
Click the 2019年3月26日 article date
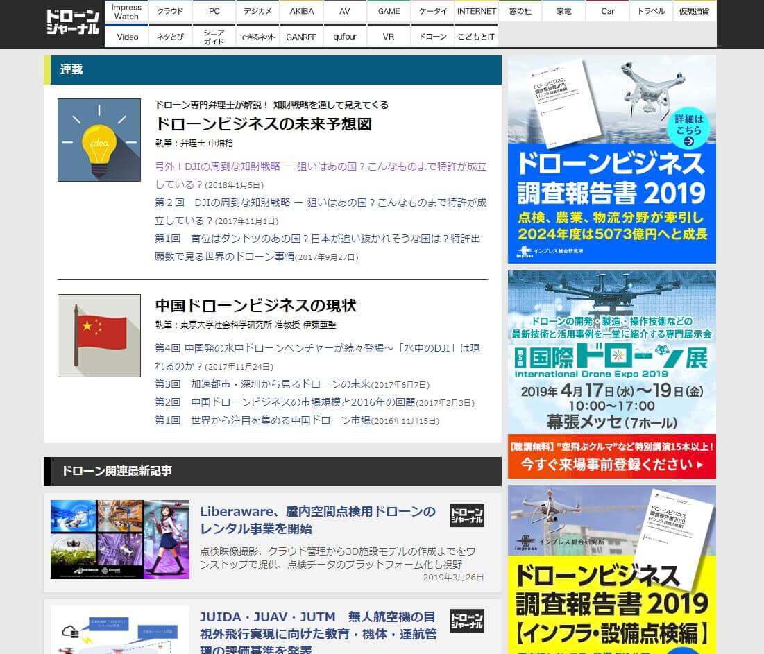coord(453,577)
